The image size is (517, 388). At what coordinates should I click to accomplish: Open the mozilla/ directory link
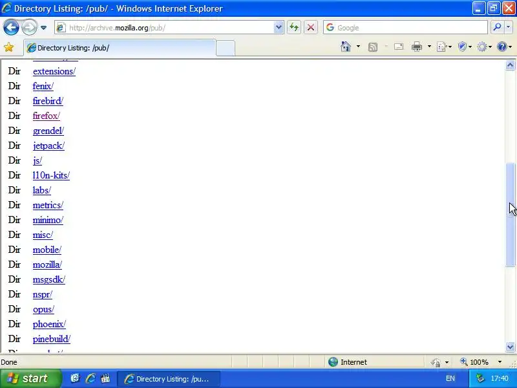tap(47, 264)
